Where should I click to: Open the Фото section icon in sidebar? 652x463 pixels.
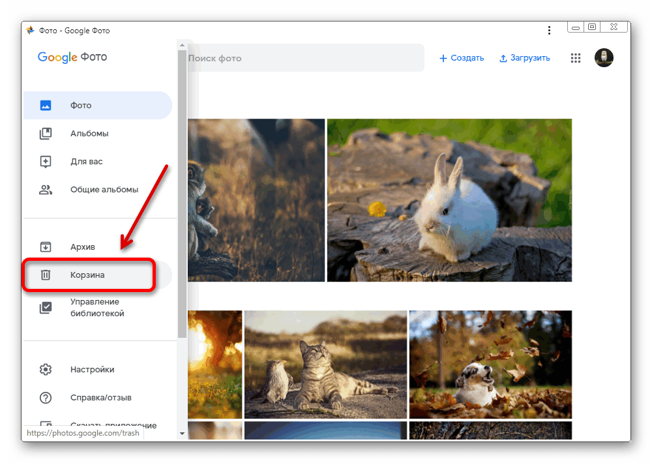coord(46,106)
